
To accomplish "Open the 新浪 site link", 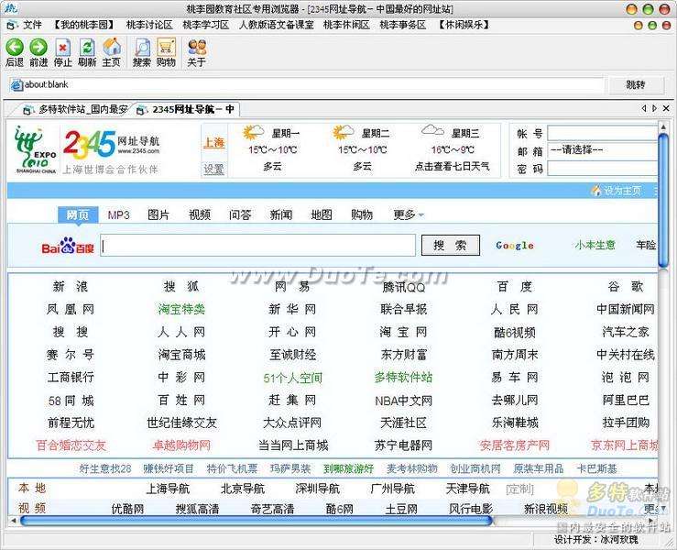I will click(71, 286).
